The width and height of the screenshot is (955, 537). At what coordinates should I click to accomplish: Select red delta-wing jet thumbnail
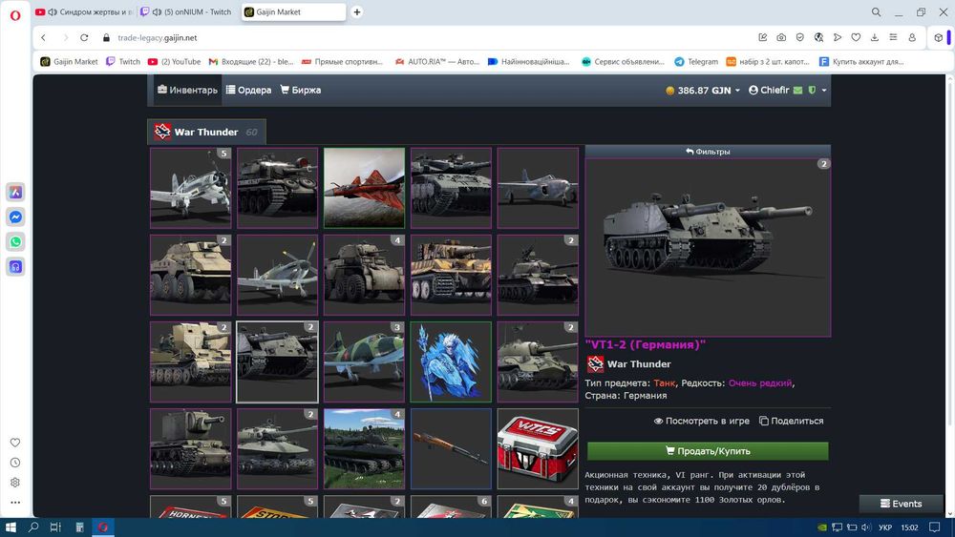pos(364,188)
